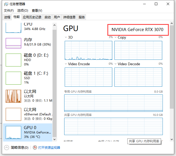Screen dimensions: 176x156
Task: Select the vEthernet 以太网 thumbnail
Action: (x=13, y=114)
